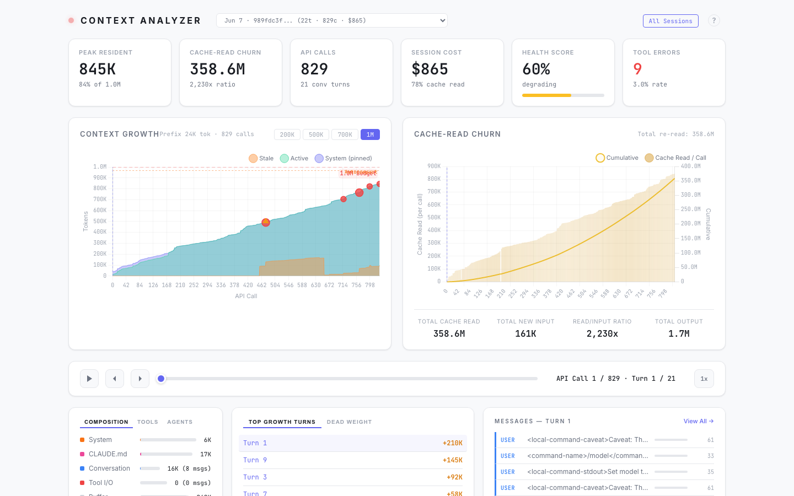Click the API Calls 829 card
The image size is (794, 496).
click(341, 72)
